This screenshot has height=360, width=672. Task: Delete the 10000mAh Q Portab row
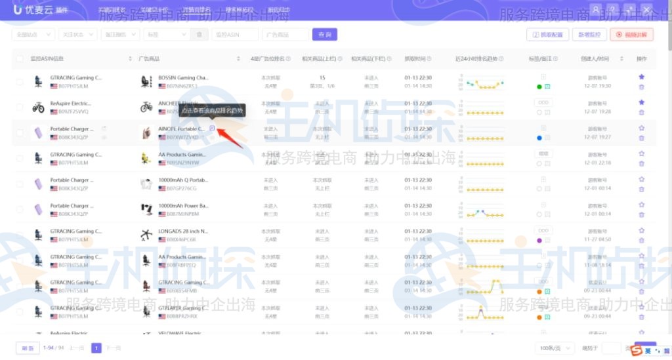(641, 190)
